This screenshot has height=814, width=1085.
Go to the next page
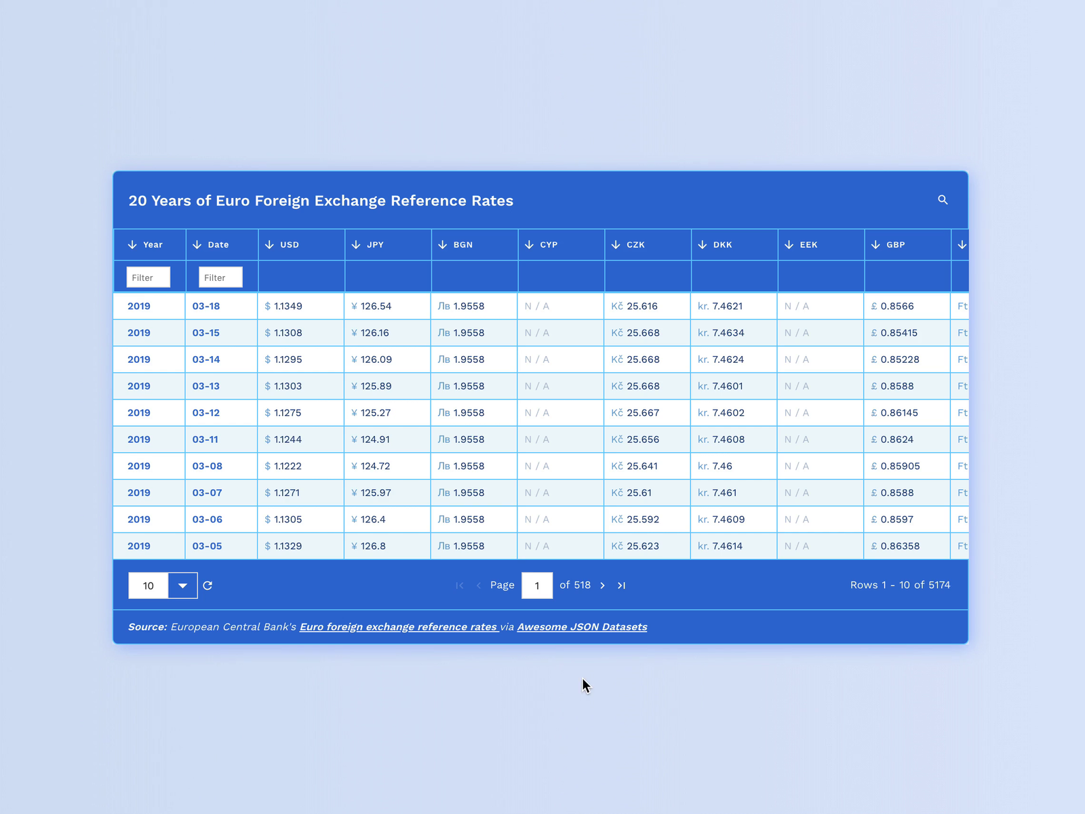pyautogui.click(x=602, y=585)
